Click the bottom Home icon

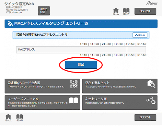tap(8, 118)
